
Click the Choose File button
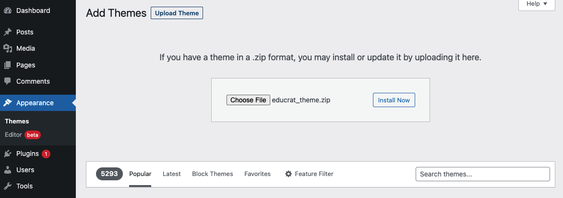coord(248,100)
